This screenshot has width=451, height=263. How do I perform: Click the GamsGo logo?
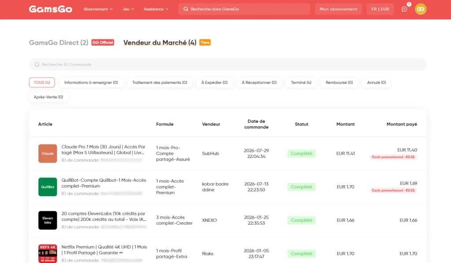coord(50,9)
